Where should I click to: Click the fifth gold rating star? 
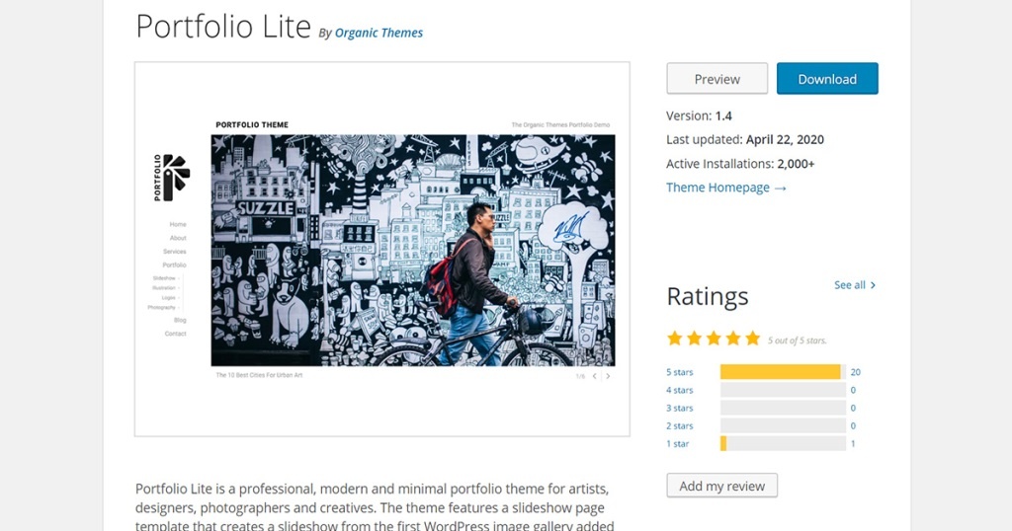point(752,339)
